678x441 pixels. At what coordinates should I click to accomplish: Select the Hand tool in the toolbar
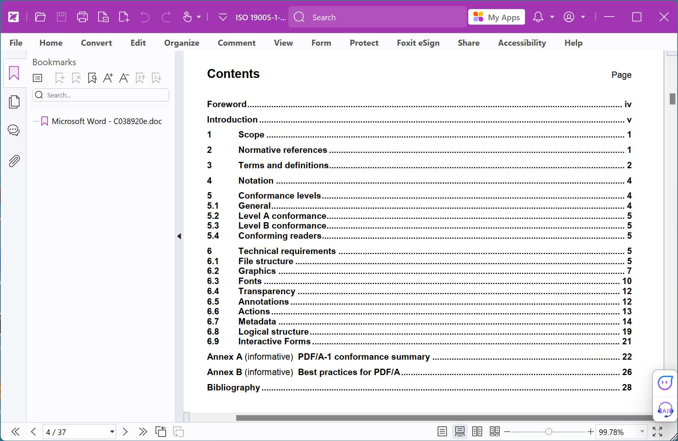[187, 17]
